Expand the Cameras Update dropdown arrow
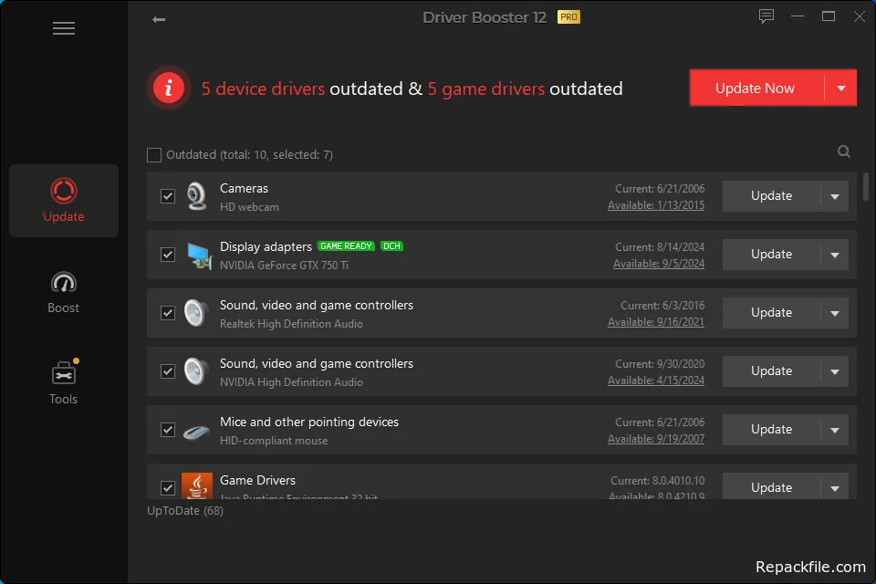 [x=835, y=196]
